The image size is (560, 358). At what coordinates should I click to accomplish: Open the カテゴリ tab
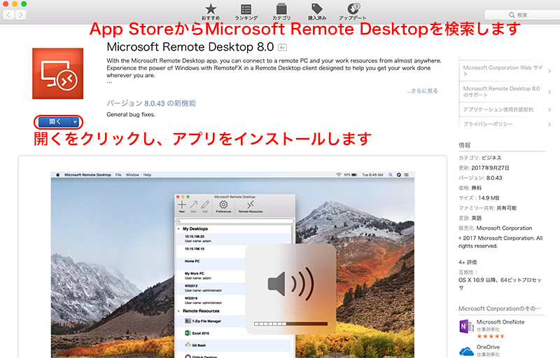281,12
